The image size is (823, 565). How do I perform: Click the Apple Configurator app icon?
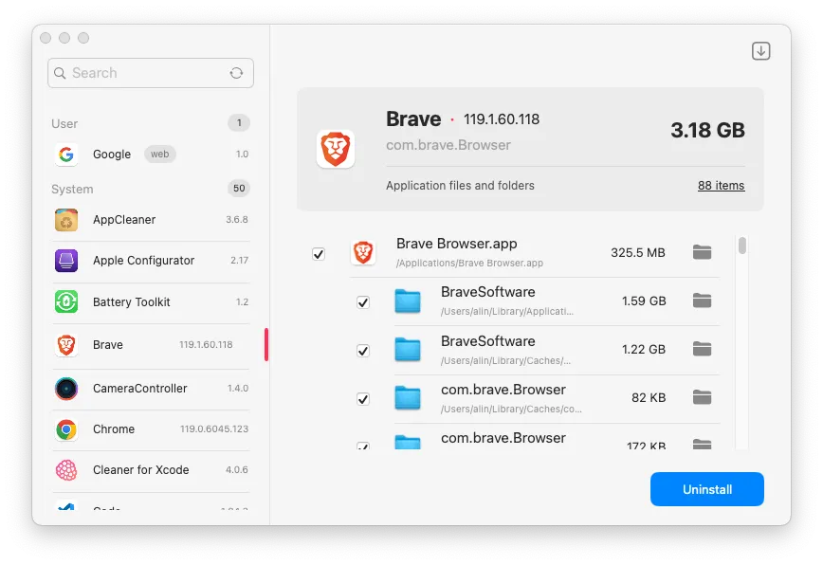tap(66, 261)
